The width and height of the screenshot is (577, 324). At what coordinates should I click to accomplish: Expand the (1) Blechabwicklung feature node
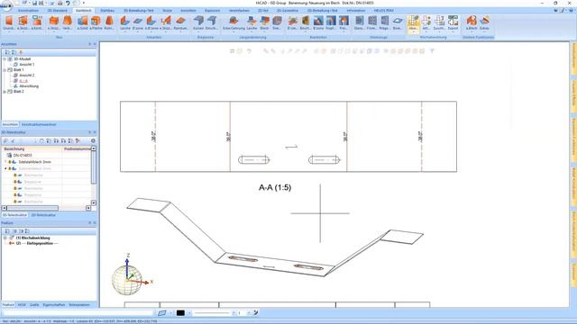coord(5,238)
